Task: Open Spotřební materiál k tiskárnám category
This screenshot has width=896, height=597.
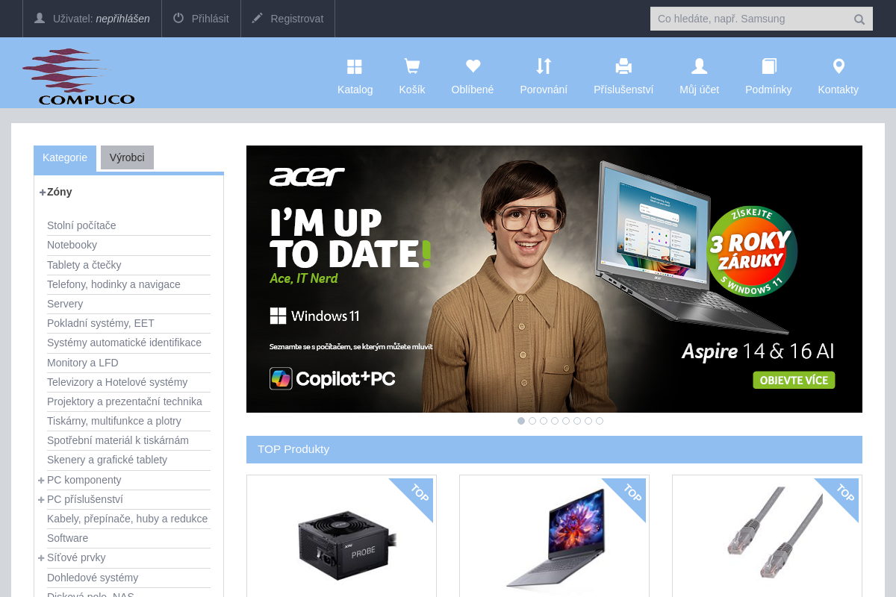Action: click(118, 440)
